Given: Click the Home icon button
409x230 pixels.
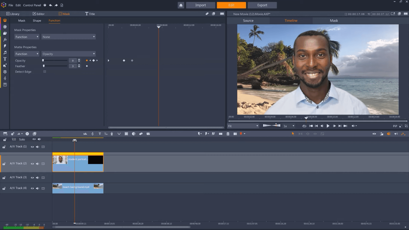Looking at the screenshot, I should pyautogui.click(x=181, y=5).
